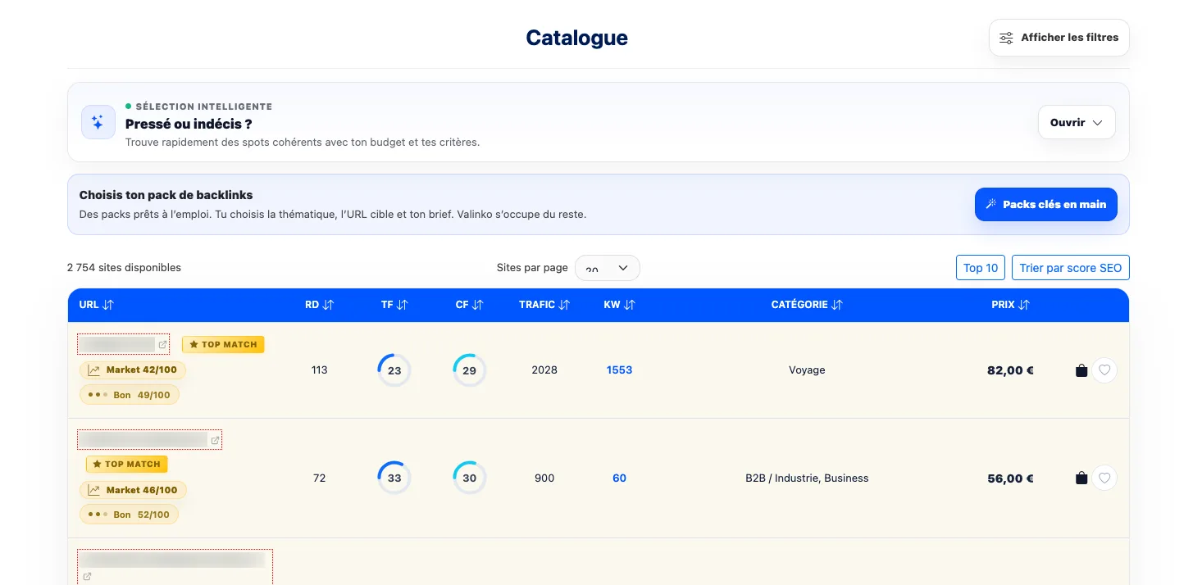Sort by KW column arrows icon
Image resolution: width=1193 pixels, height=585 pixels.
coord(629,305)
